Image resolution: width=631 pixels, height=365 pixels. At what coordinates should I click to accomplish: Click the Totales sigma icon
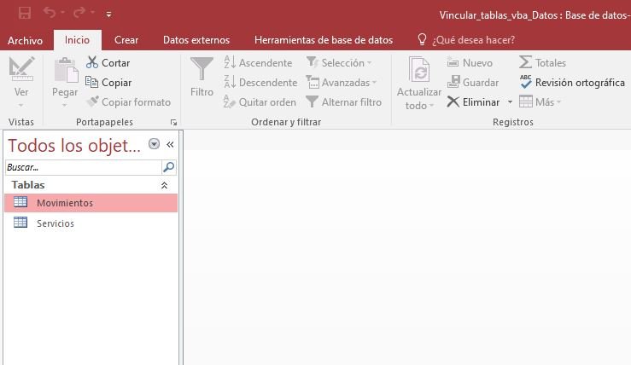pos(525,62)
